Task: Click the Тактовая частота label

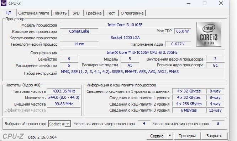Action: point(29,91)
